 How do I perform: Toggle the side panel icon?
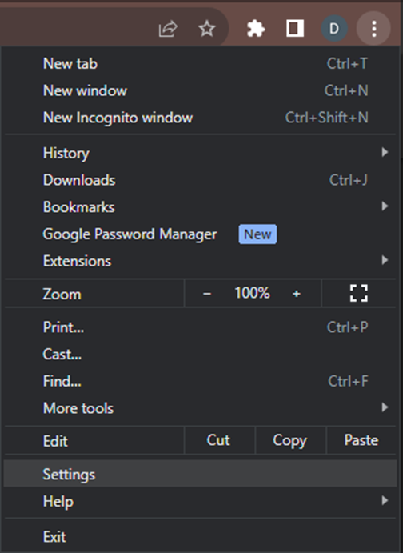(295, 28)
